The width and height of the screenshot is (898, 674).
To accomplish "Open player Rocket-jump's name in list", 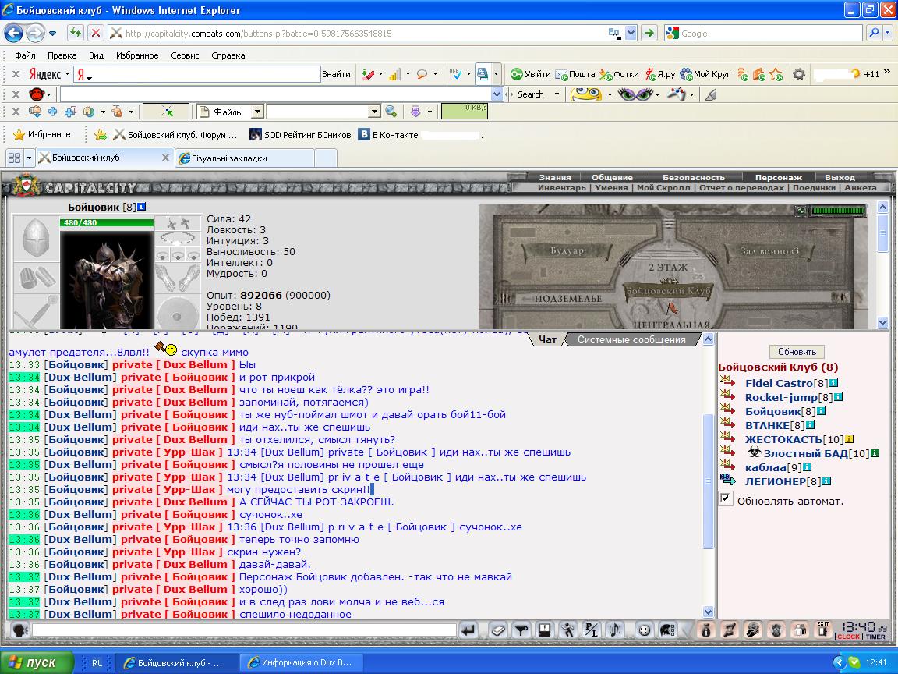I will click(781, 397).
